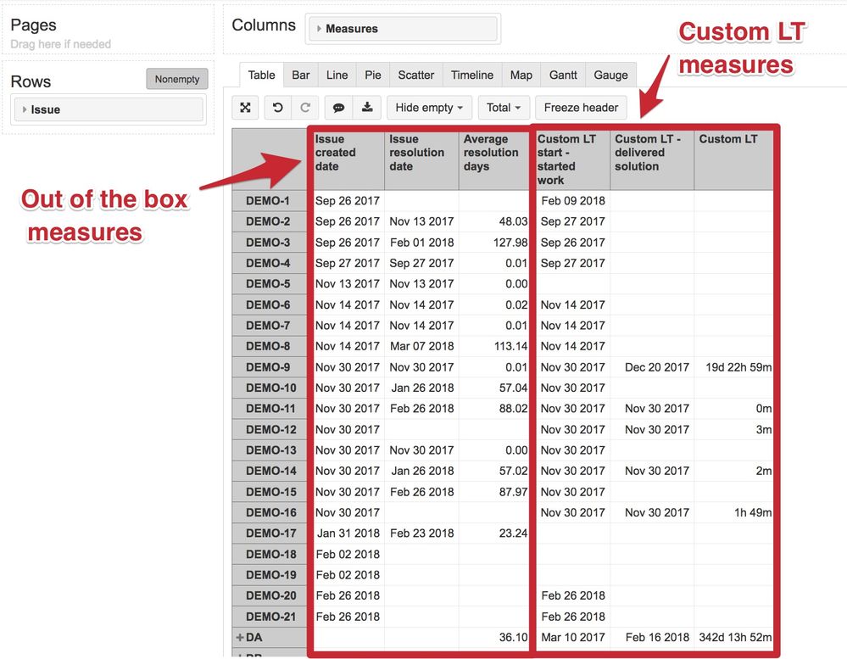This screenshot has height=659, width=847.
Task: Click the 127.98 average resolution days cell
Action: (493, 243)
